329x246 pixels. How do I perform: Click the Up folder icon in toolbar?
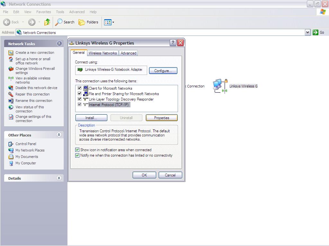pyautogui.click(x=47, y=22)
